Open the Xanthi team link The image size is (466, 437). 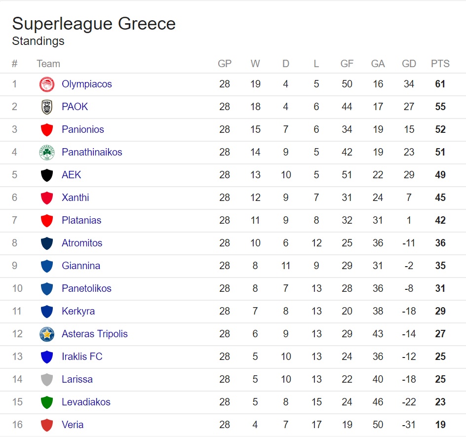pyautogui.click(x=75, y=198)
